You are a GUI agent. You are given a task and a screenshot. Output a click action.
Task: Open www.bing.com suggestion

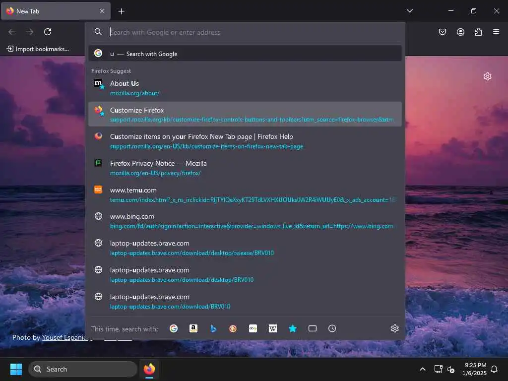pos(245,221)
